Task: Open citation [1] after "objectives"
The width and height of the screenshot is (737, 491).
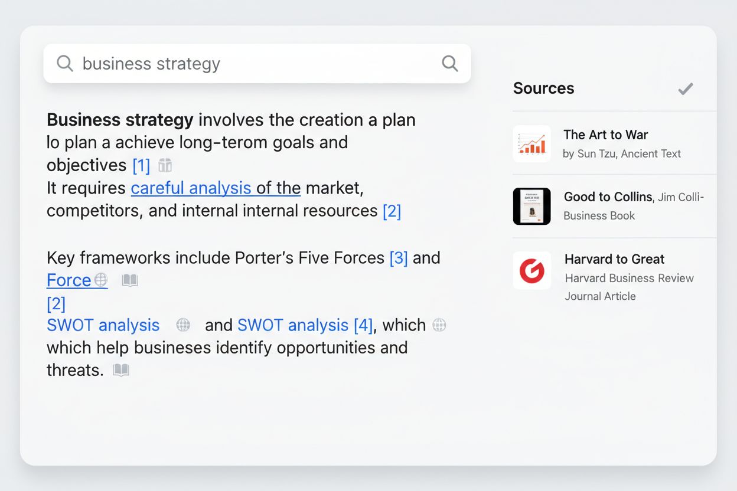Action: 141,166
